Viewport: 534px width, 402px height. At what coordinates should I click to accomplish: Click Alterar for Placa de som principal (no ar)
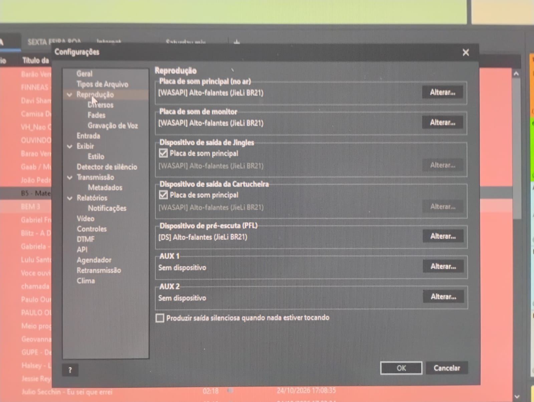tap(443, 92)
